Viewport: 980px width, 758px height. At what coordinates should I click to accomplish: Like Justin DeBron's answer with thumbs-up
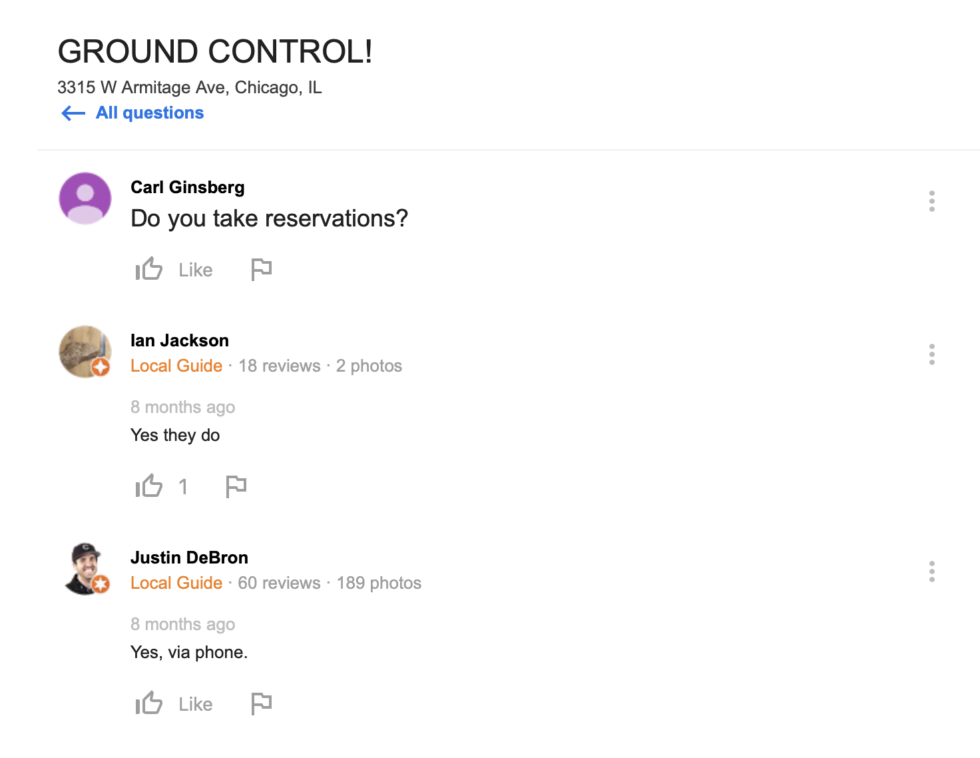[x=149, y=703]
